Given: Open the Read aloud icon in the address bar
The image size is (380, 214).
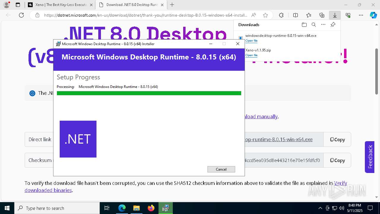Looking at the screenshot, I should pos(254,15).
